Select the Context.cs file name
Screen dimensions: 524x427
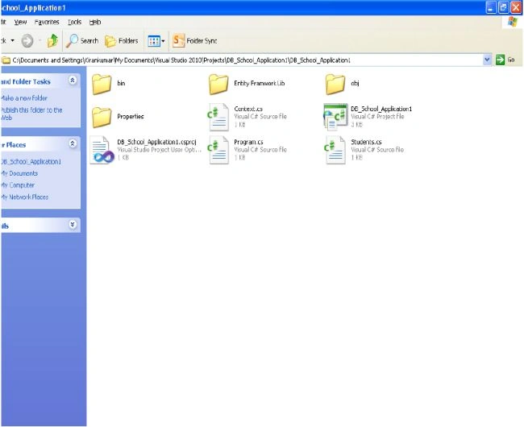click(248, 110)
